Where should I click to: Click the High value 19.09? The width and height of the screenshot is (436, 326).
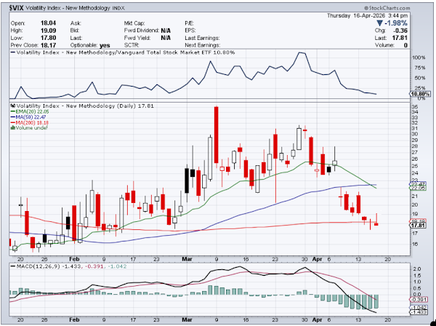click(x=49, y=31)
